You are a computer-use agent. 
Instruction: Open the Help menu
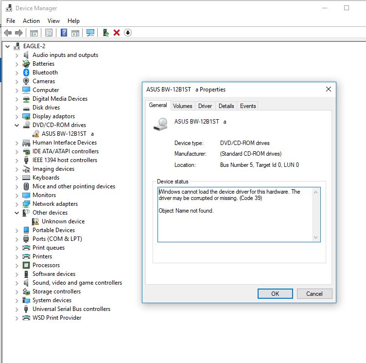(x=73, y=21)
